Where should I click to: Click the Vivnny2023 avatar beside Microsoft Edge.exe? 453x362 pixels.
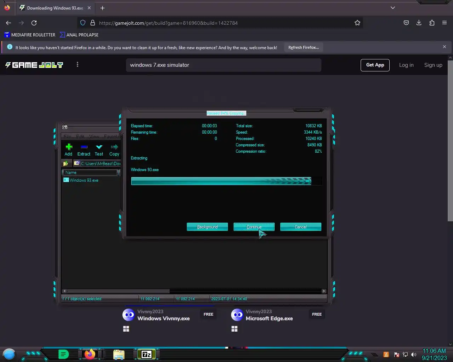click(237, 315)
